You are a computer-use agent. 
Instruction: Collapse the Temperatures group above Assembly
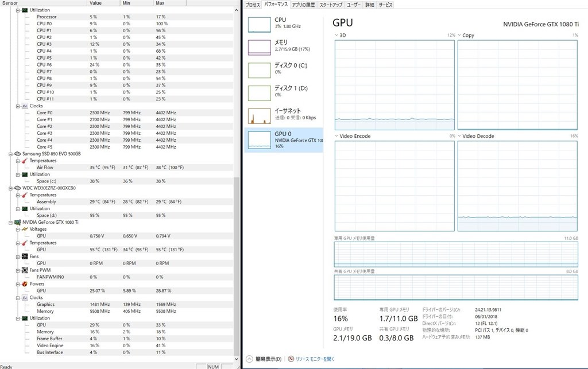(18, 195)
